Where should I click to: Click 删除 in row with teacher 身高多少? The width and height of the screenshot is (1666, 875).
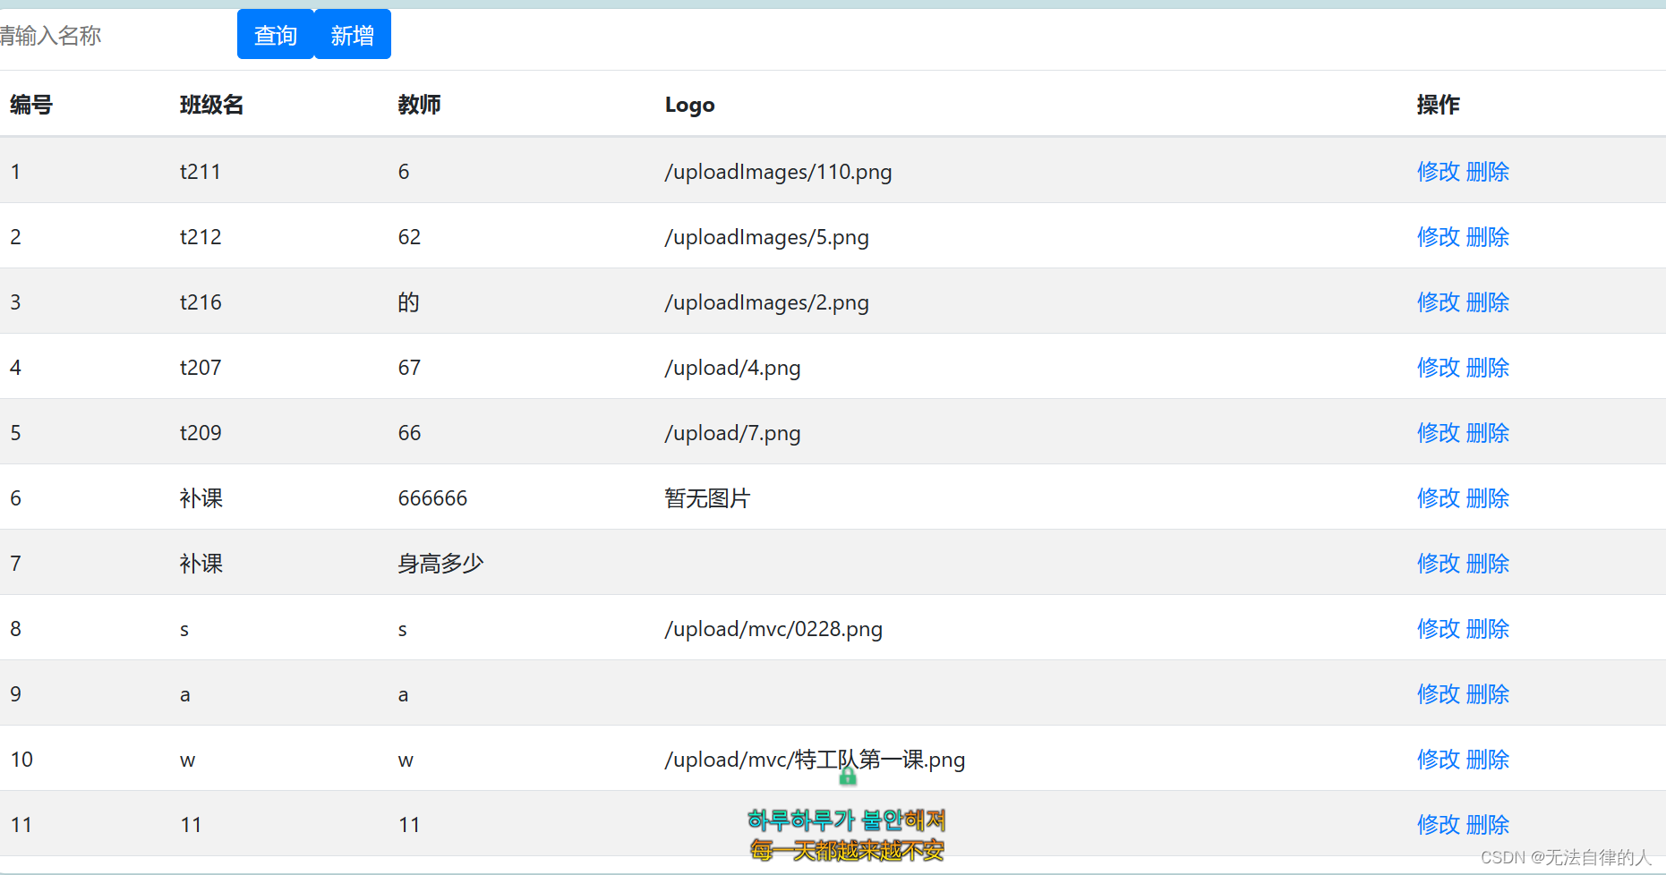1488,563
